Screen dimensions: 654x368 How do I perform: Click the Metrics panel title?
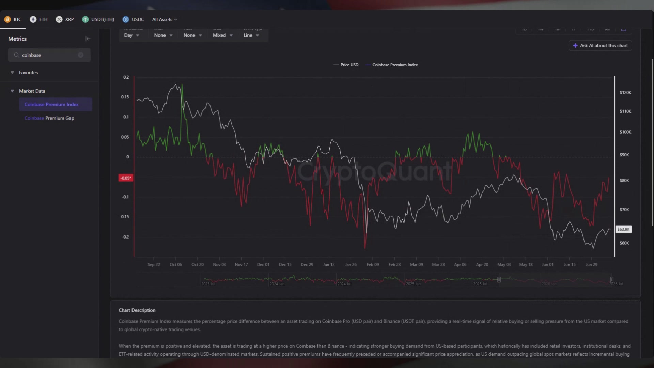click(17, 39)
